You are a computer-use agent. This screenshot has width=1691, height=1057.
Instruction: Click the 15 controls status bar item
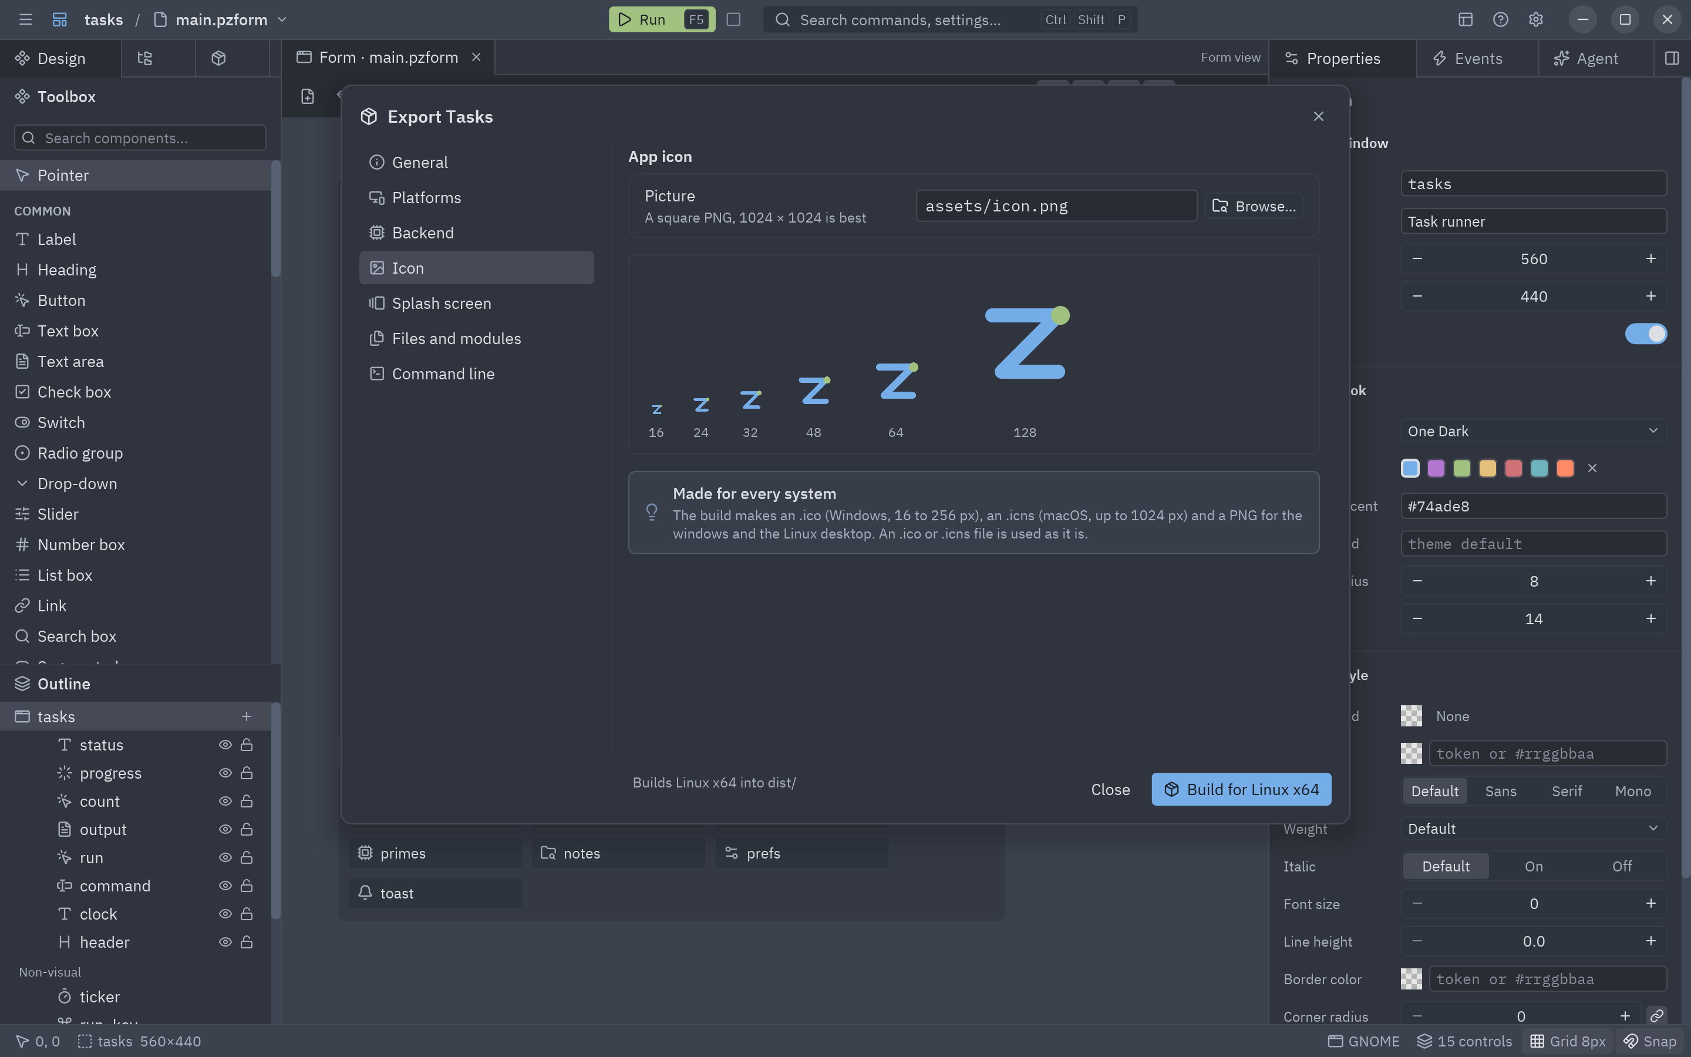tap(1464, 1041)
